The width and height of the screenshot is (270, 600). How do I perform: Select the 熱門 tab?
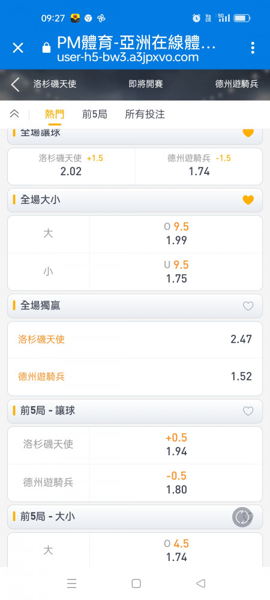click(x=55, y=114)
